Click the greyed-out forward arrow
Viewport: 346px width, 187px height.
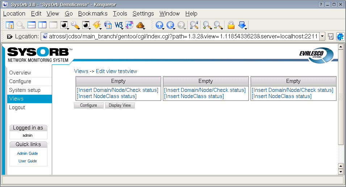pos(181,25)
